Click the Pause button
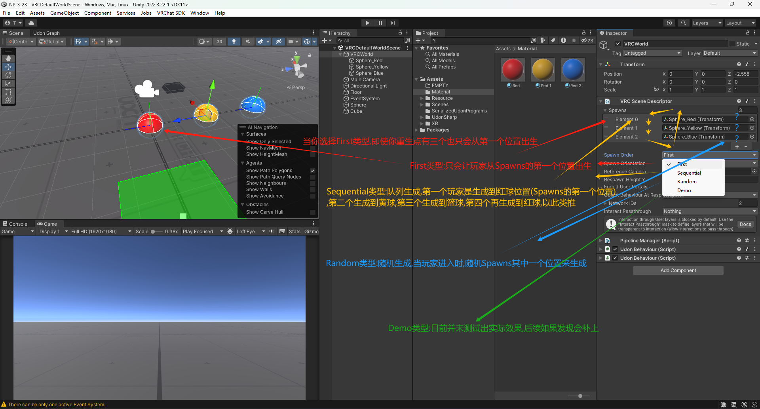Viewport: 760px width, 409px height. 380,23
